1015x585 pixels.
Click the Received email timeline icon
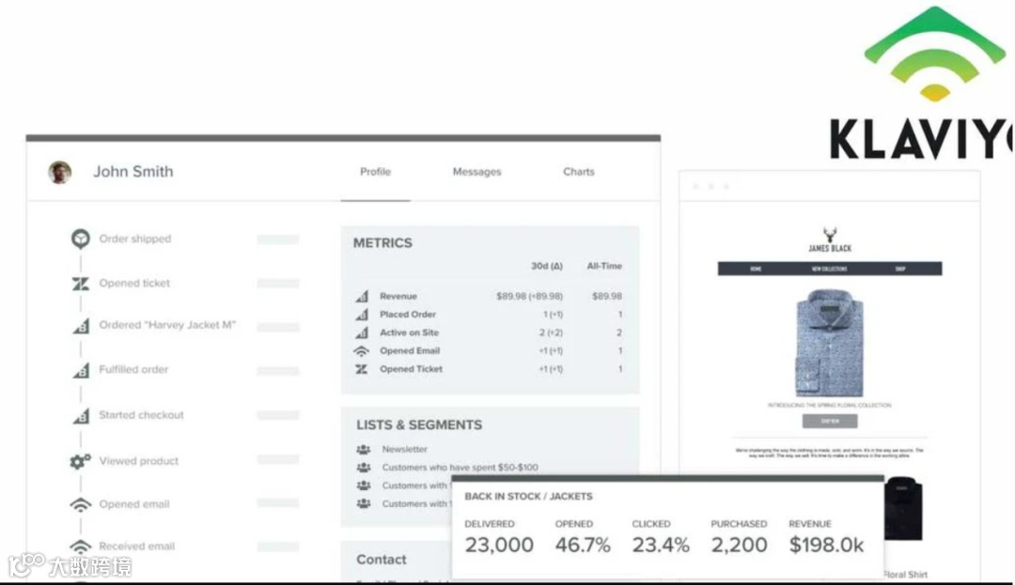tap(80, 547)
